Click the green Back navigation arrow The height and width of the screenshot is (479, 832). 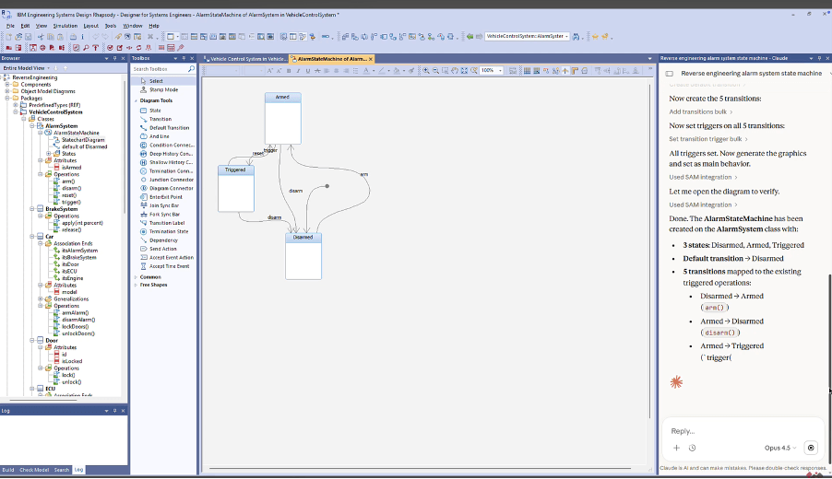coord(469,37)
